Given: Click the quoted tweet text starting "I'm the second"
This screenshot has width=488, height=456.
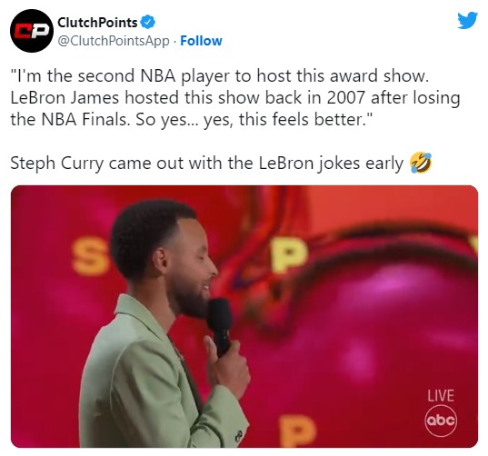Looking at the screenshot, I should pyautogui.click(x=235, y=97).
